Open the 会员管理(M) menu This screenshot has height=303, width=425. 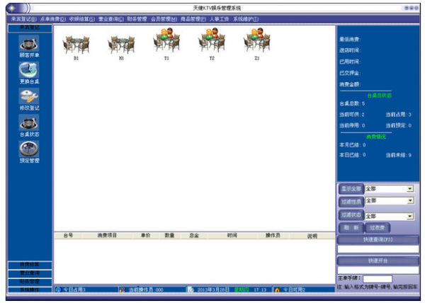(164, 19)
